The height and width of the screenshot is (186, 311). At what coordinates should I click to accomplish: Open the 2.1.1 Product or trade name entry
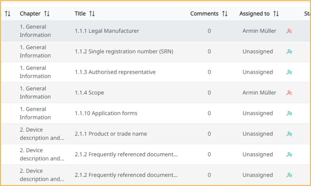pyautogui.click(x=111, y=134)
